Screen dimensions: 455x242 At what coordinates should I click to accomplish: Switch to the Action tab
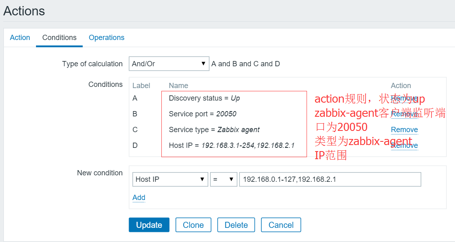(x=20, y=37)
